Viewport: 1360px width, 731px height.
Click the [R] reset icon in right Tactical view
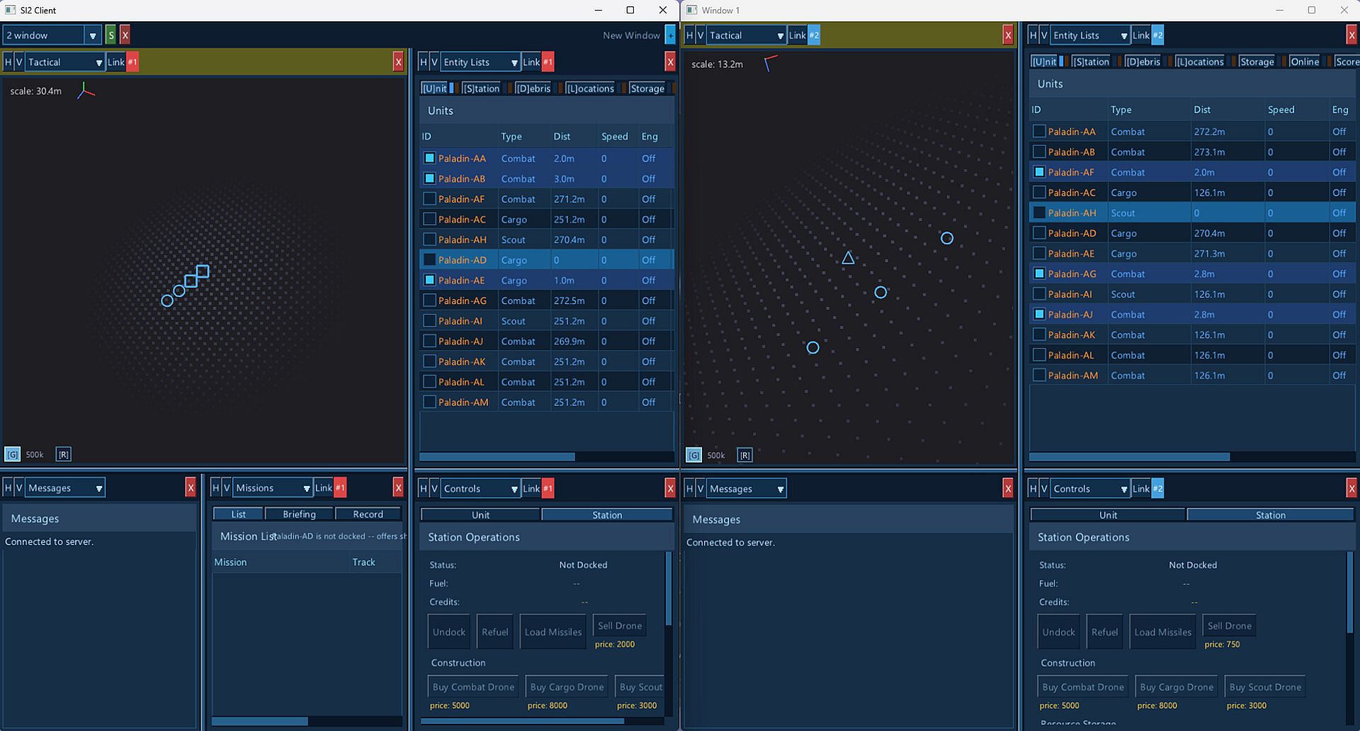[x=744, y=455]
